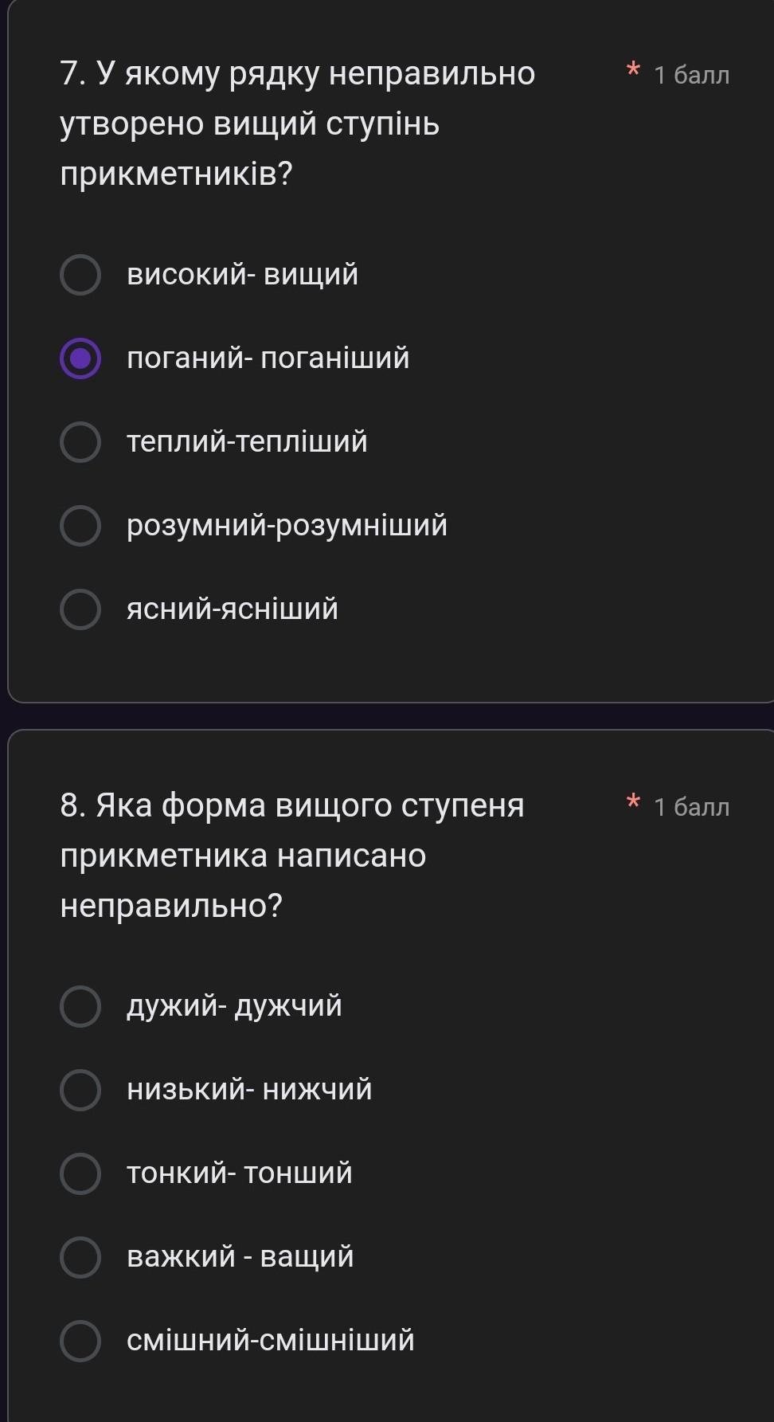Click the дужий- дужчий answer text
The image size is (774, 1422).
pyautogui.click(x=234, y=1006)
